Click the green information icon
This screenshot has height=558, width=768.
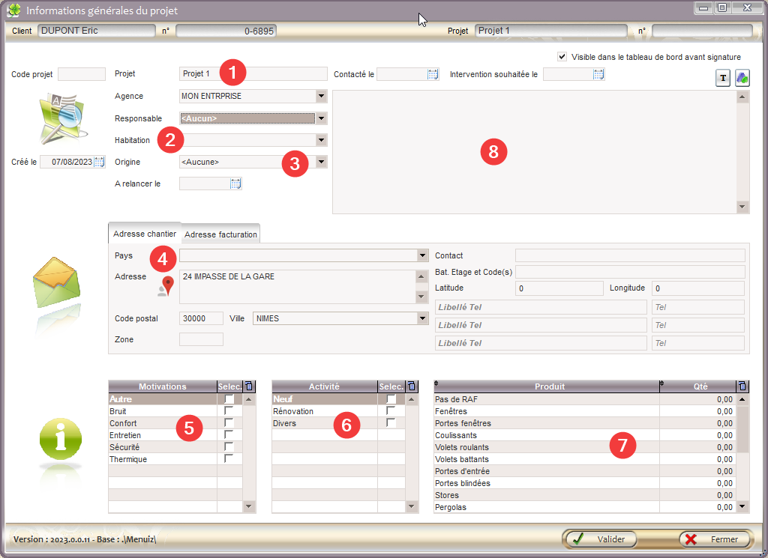pyautogui.click(x=60, y=439)
